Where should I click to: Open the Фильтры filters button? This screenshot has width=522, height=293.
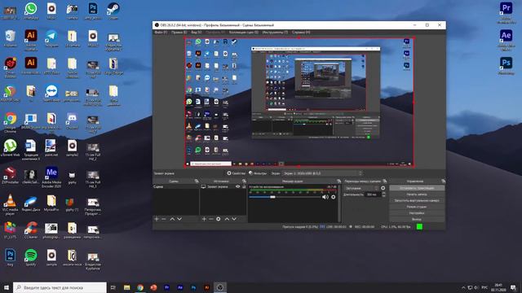point(258,173)
